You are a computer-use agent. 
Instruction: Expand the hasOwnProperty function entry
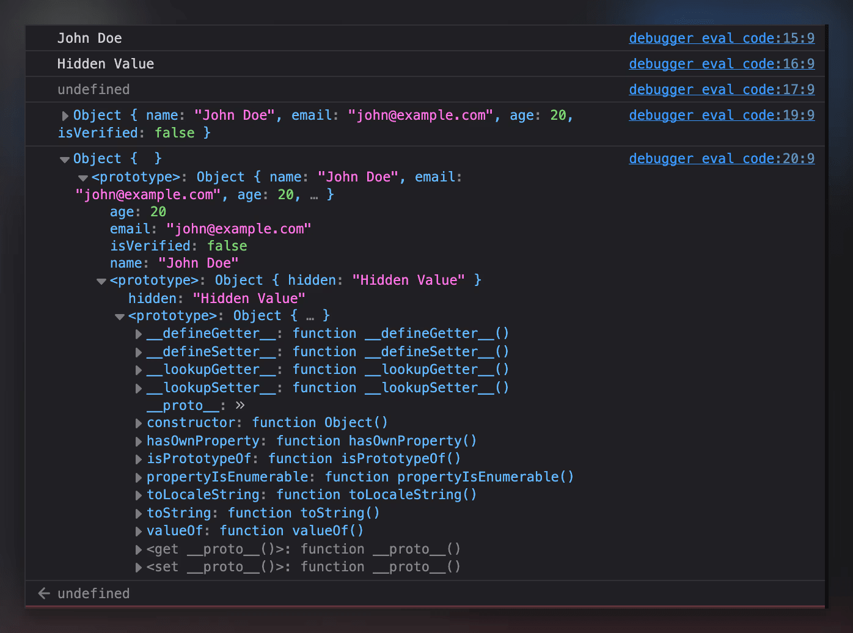coord(138,441)
